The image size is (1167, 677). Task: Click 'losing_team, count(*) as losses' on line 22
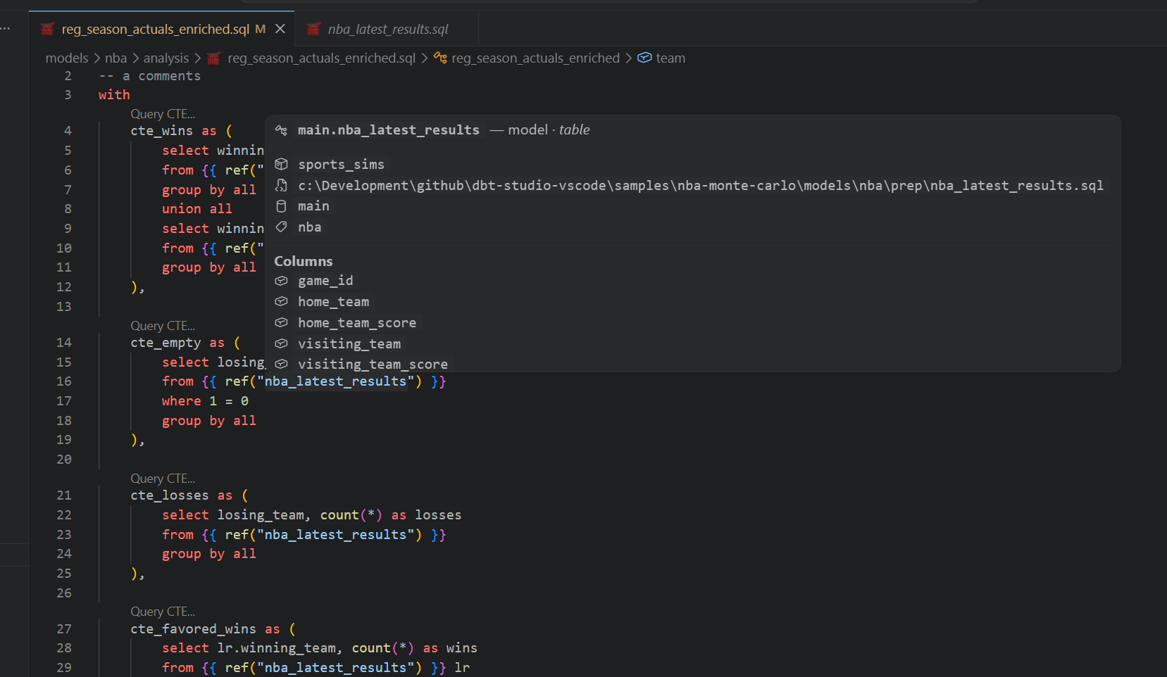[x=339, y=515]
